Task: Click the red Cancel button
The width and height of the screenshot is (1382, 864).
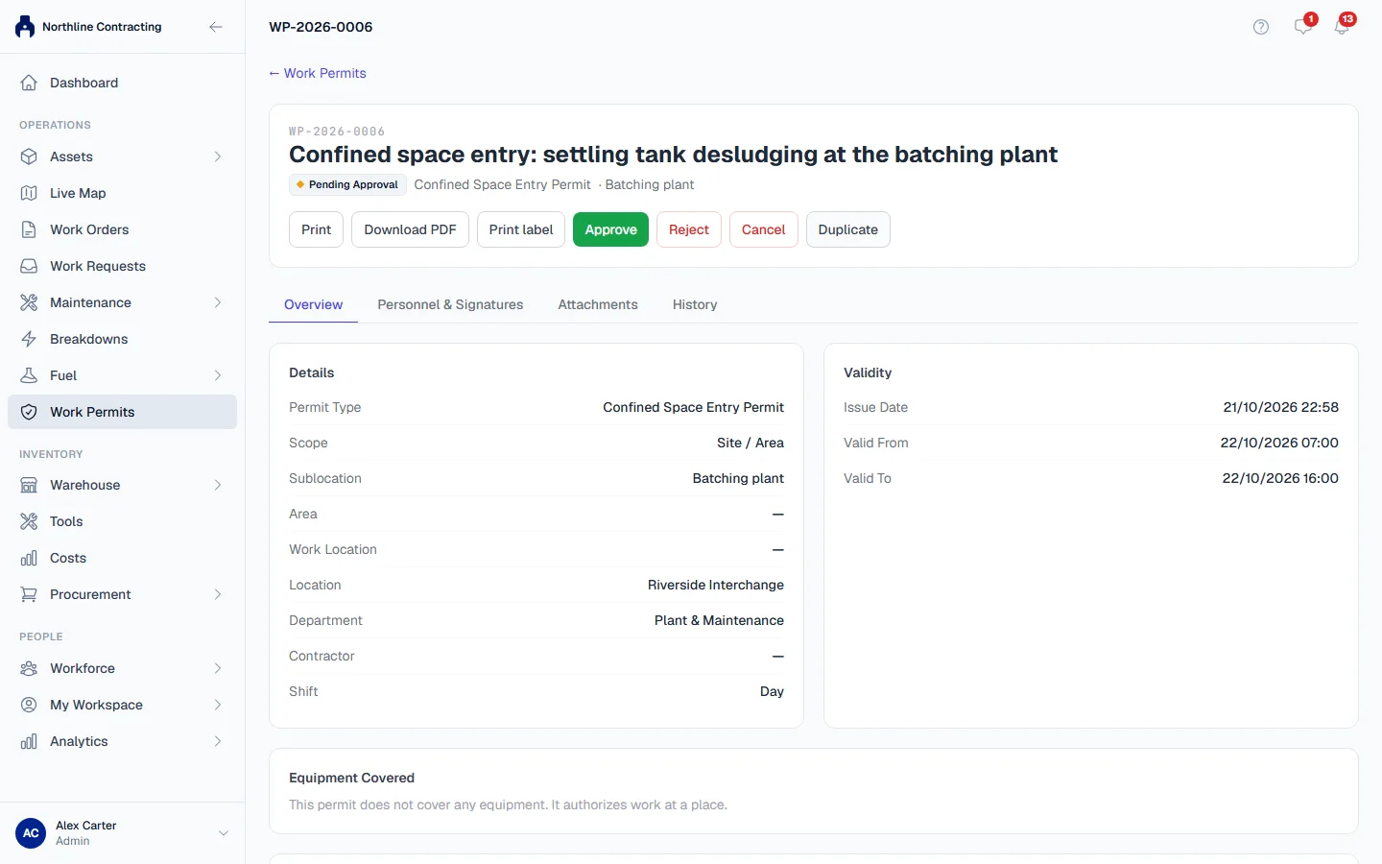Action: [764, 229]
